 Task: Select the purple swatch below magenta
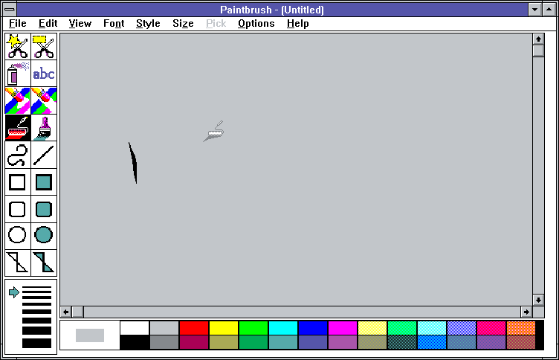pos(343,342)
